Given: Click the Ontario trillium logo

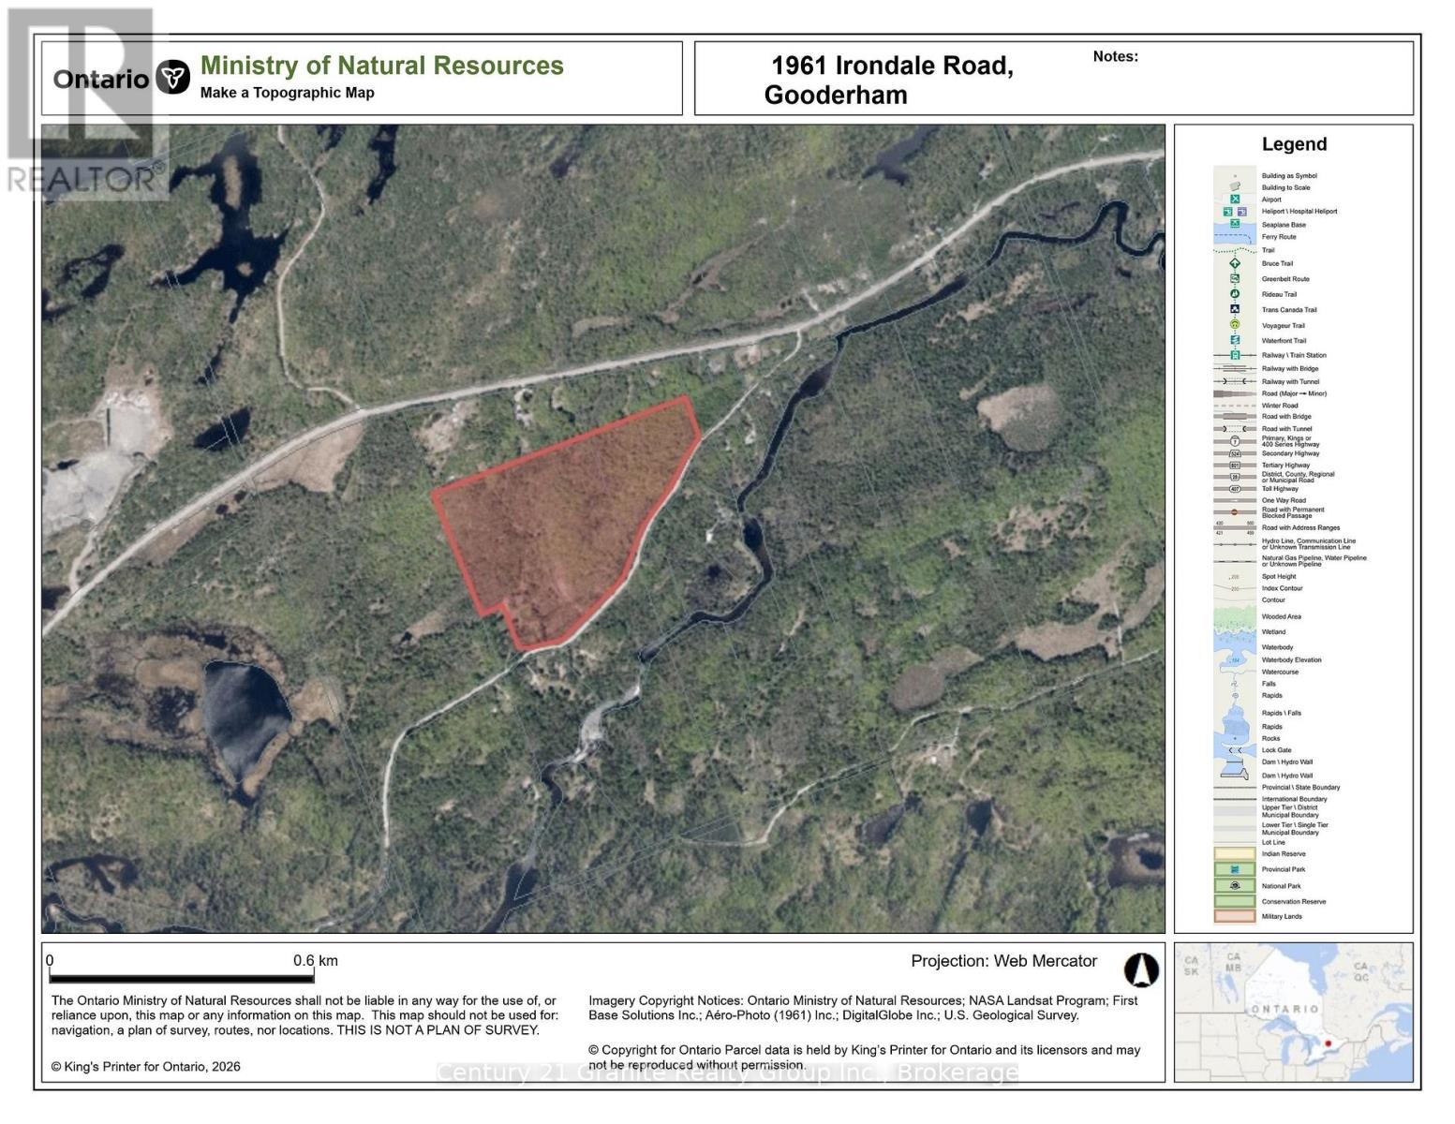Looking at the screenshot, I should point(172,78).
